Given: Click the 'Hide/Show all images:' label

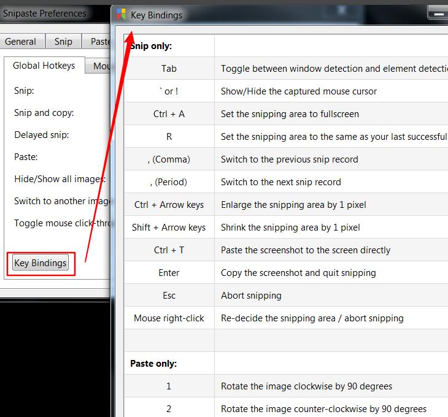Looking at the screenshot, I should [x=60, y=179].
